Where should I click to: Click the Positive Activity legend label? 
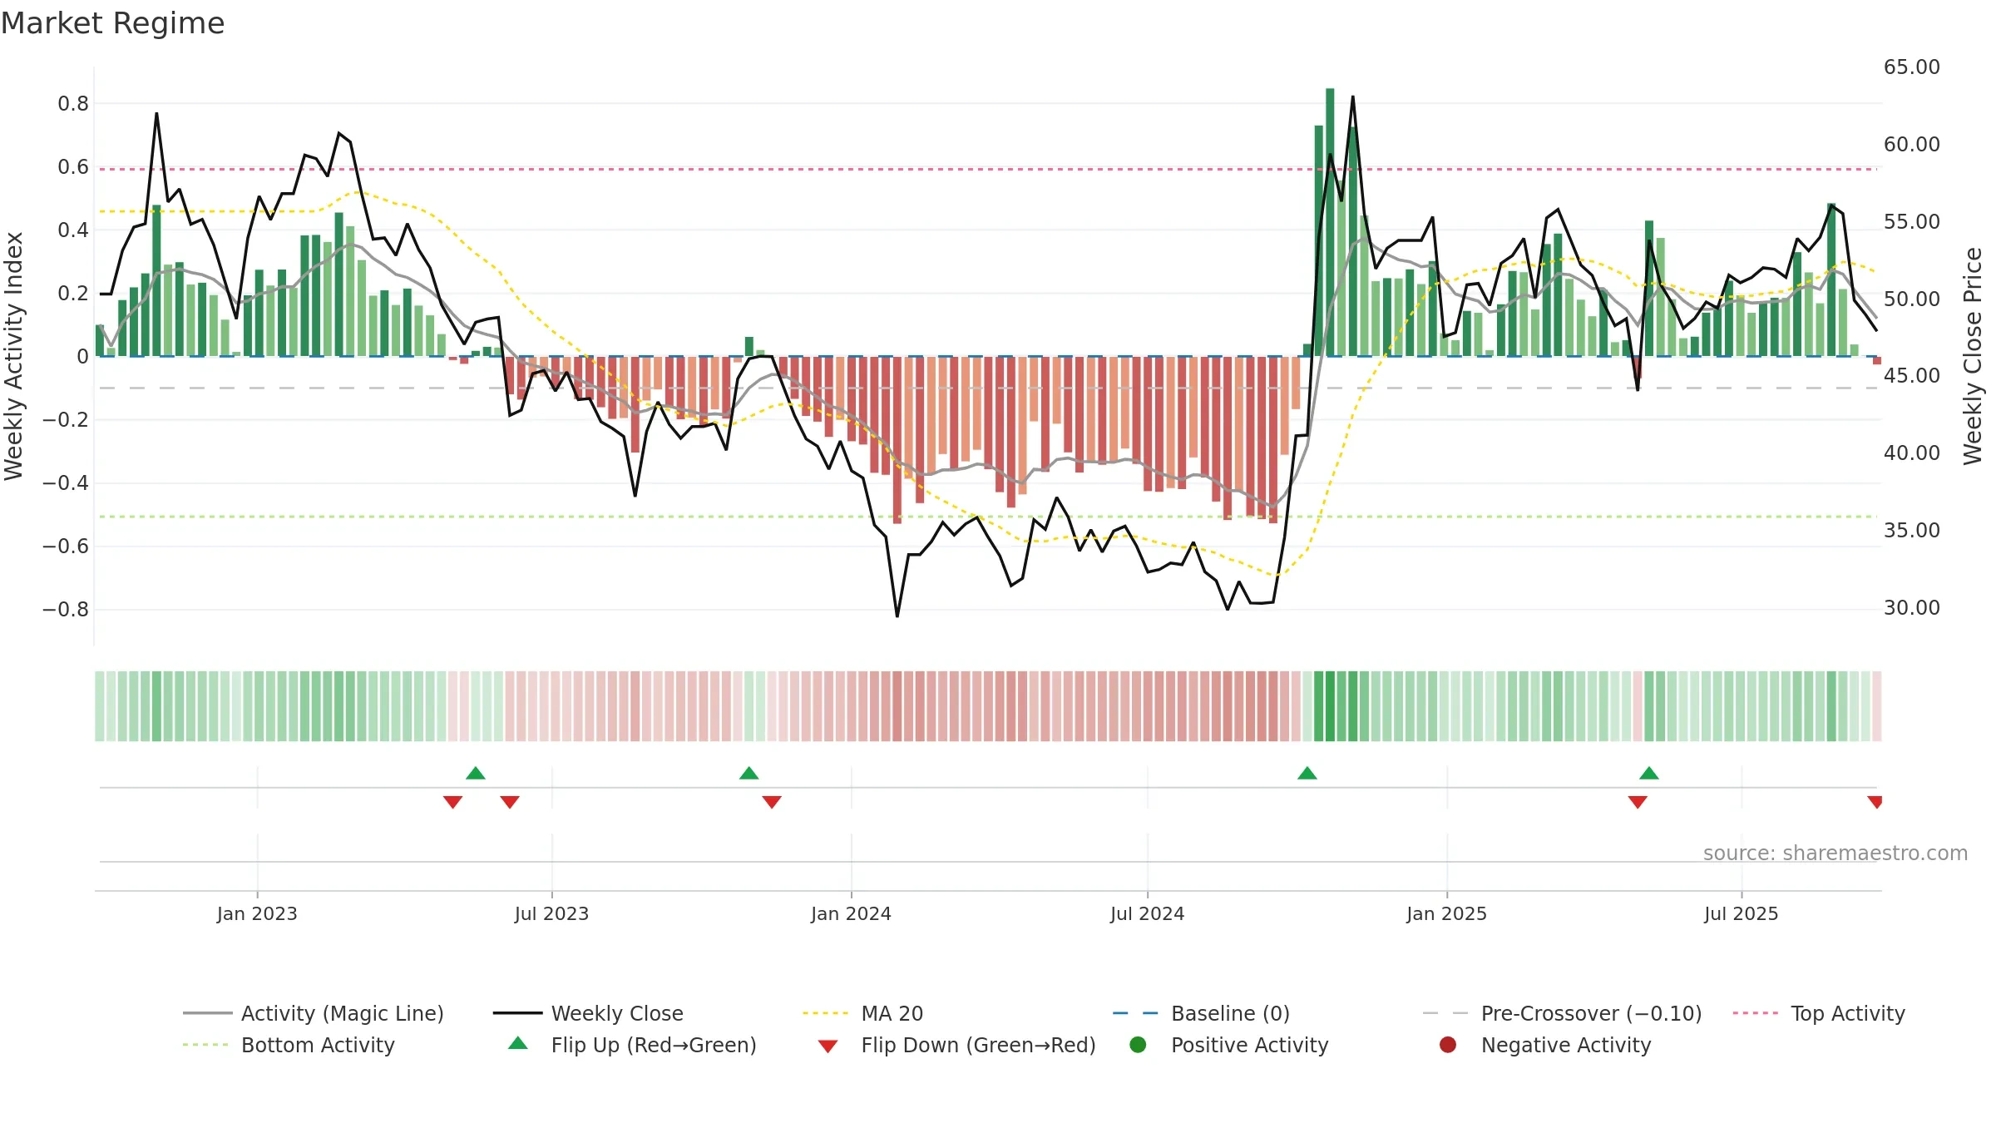(1249, 1045)
